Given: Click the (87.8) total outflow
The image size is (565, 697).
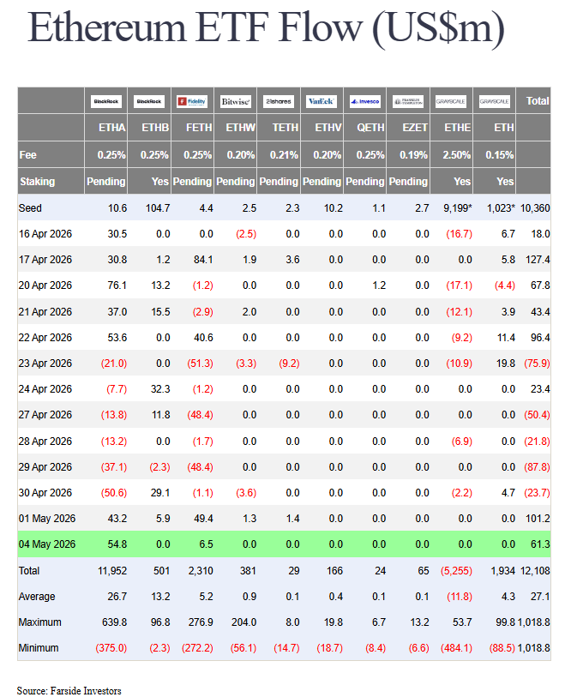Looking at the screenshot, I should click(537, 467).
